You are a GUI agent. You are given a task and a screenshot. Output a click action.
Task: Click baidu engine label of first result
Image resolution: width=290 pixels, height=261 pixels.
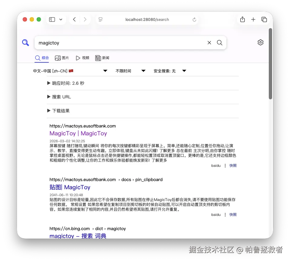tap(216, 166)
